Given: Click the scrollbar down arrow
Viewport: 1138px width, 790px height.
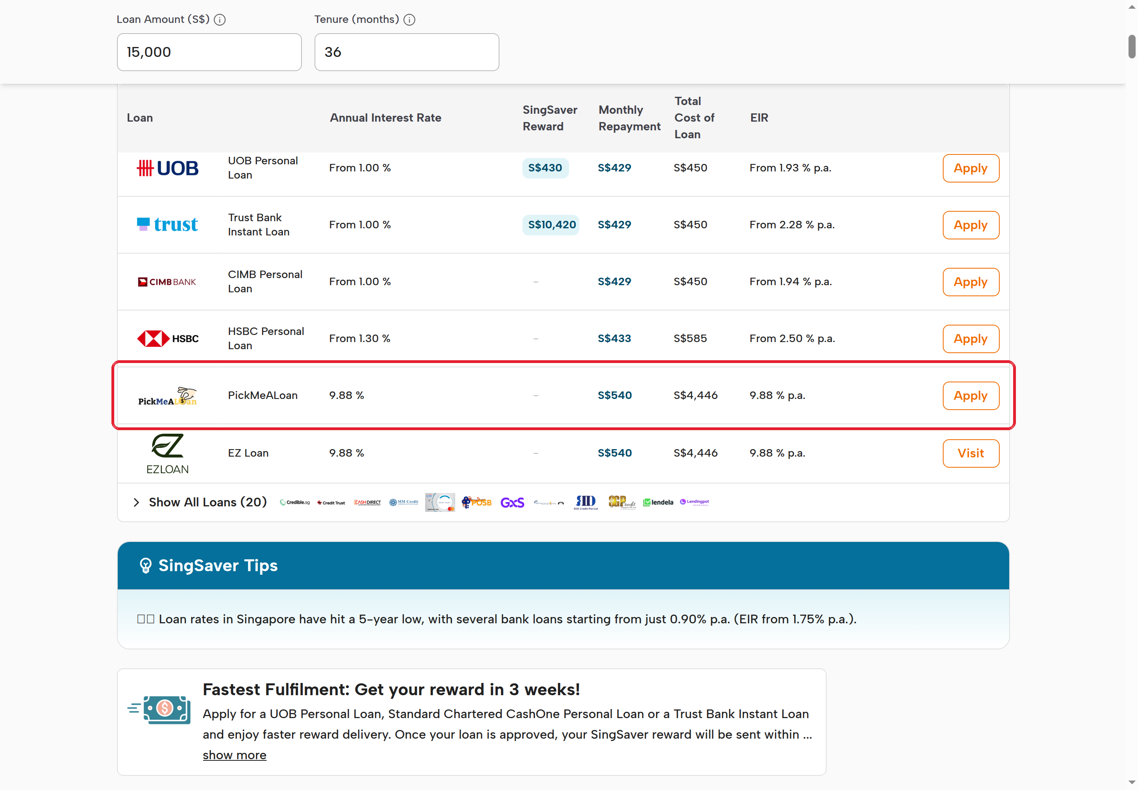Looking at the screenshot, I should [1132, 783].
